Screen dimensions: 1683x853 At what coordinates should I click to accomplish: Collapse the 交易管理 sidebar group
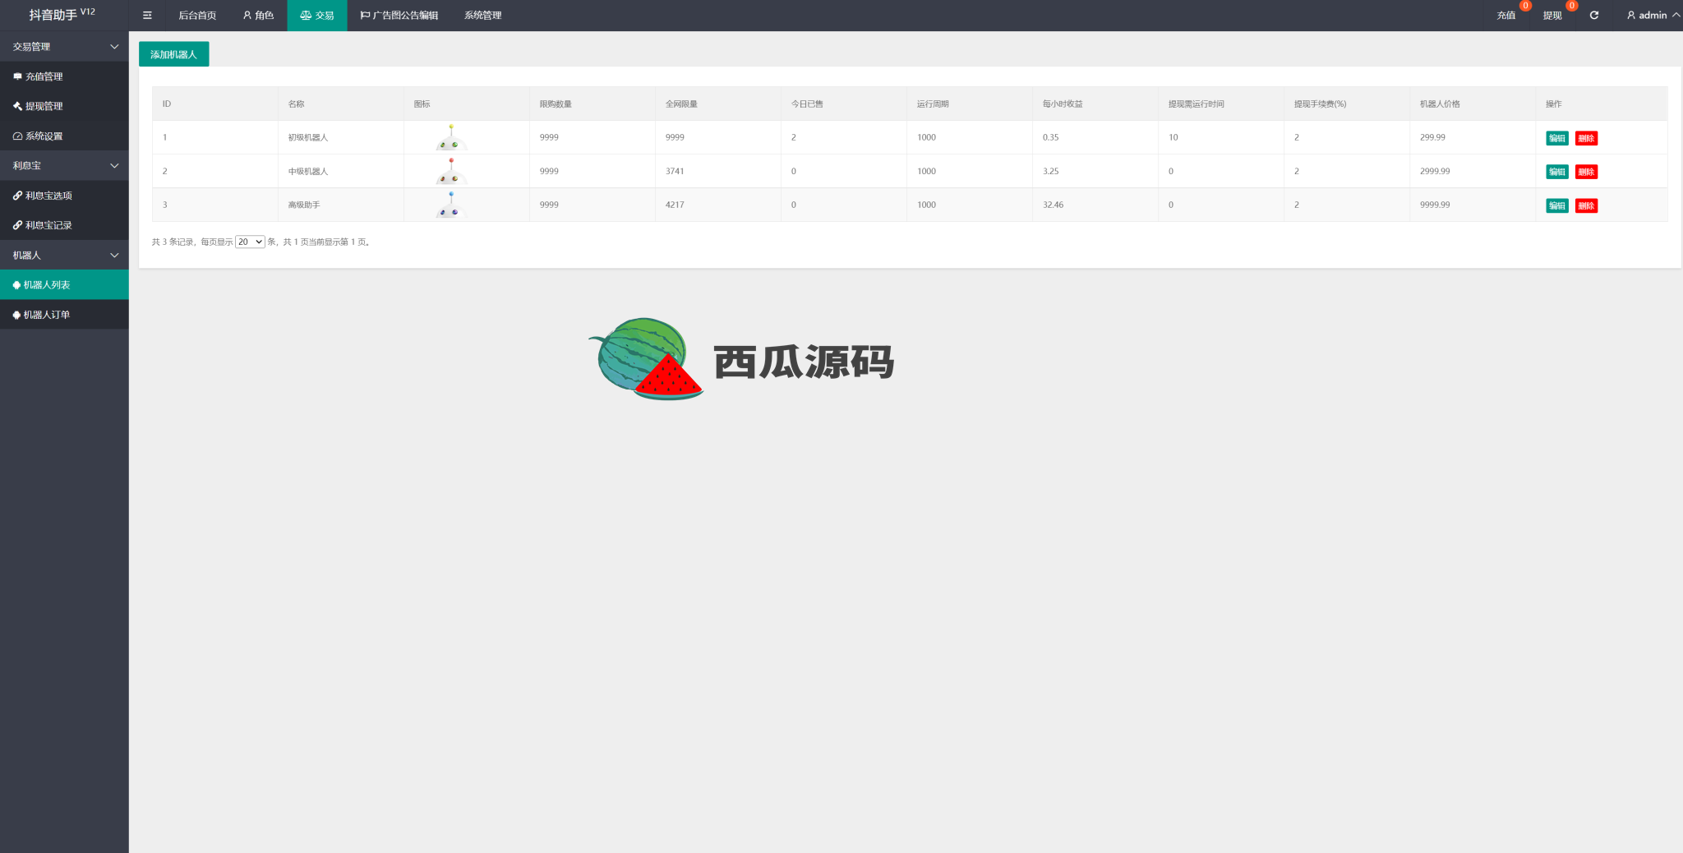click(64, 47)
